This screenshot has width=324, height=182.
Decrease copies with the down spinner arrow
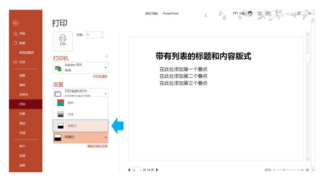(x=102, y=36)
